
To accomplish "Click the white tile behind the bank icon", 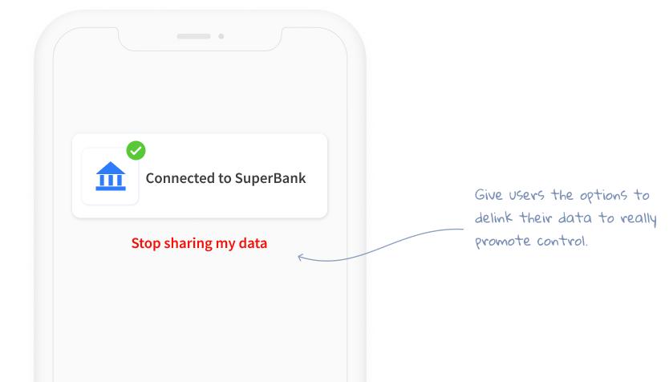I will point(110,177).
